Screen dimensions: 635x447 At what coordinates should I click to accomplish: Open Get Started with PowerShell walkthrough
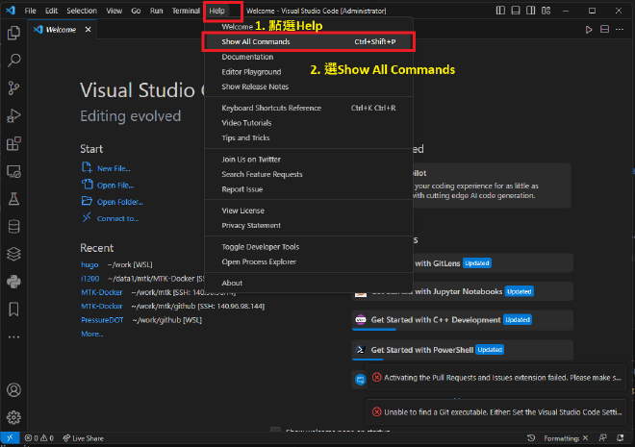coord(463,350)
